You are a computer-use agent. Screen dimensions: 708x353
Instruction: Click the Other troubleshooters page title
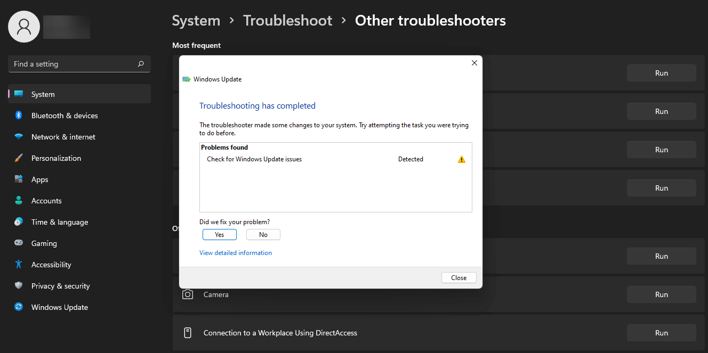(x=430, y=21)
